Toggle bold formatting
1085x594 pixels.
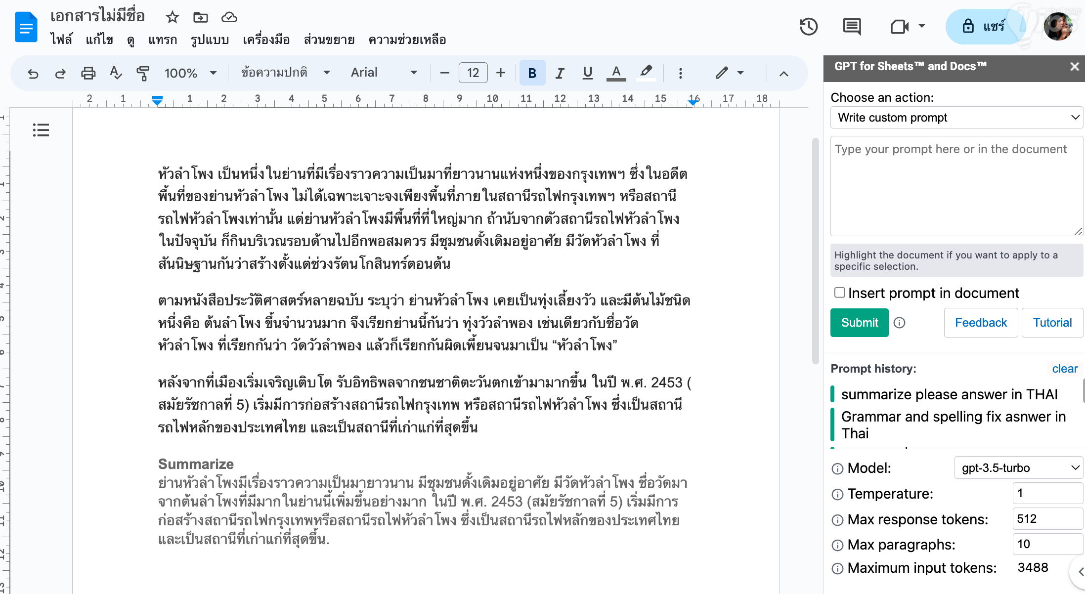pos(532,73)
